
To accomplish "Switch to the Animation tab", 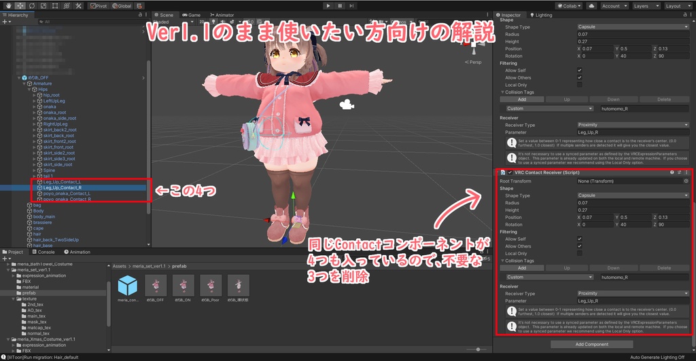I will click(77, 252).
